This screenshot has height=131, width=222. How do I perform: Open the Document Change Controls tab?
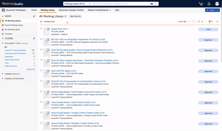pos(71,10)
